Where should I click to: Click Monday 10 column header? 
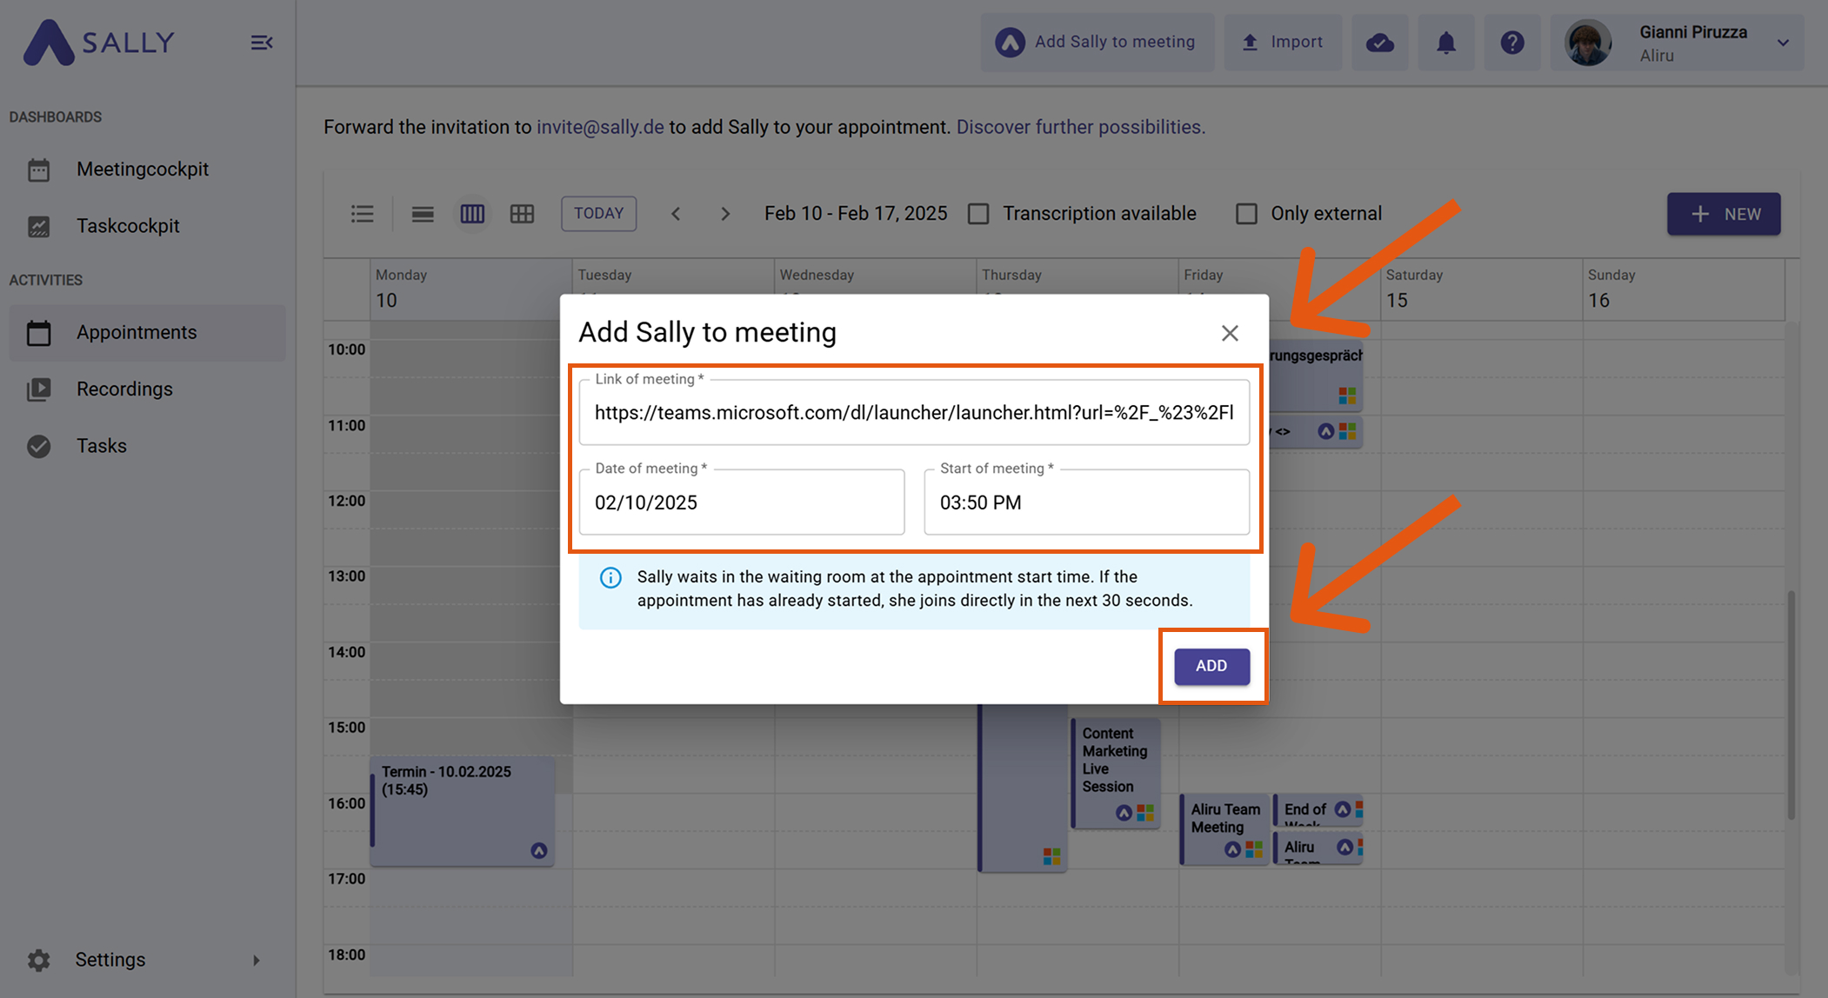coord(470,289)
